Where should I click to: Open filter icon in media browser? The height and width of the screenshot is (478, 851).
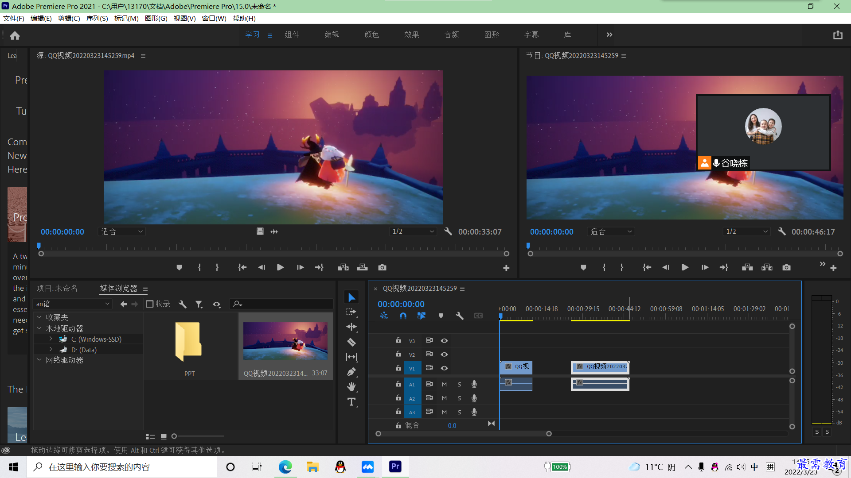(199, 304)
